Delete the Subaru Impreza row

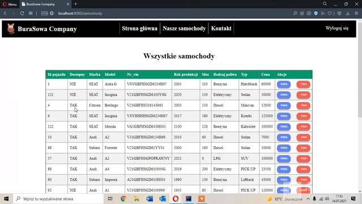pyautogui.click(x=303, y=180)
